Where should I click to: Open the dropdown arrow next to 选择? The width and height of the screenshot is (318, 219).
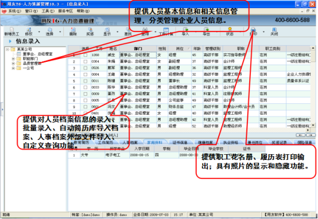point(60,32)
